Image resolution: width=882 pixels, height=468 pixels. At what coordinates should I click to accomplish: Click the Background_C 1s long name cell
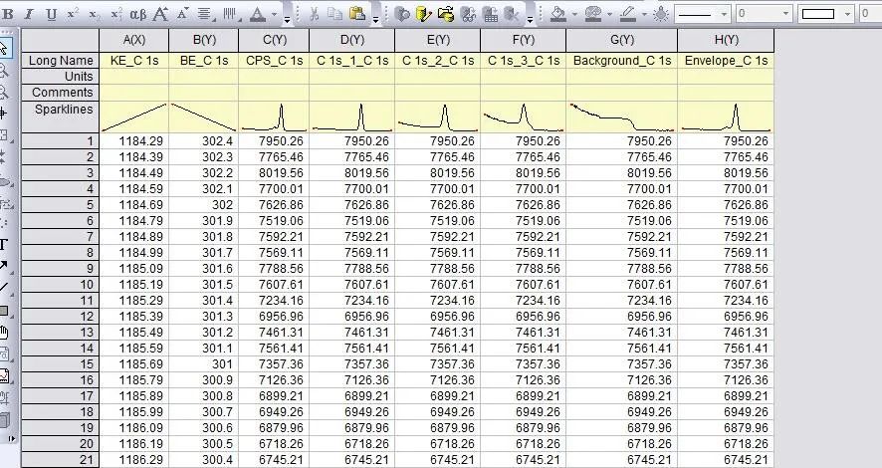click(621, 61)
